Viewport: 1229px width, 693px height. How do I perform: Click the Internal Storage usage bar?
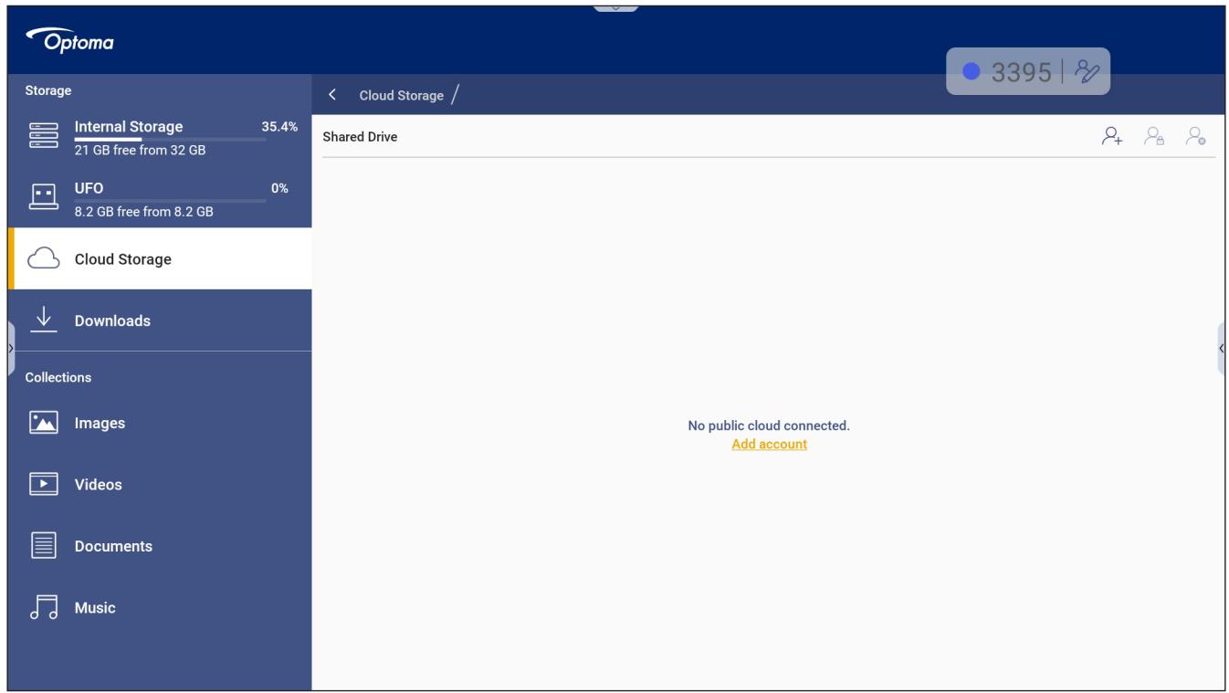point(171,140)
